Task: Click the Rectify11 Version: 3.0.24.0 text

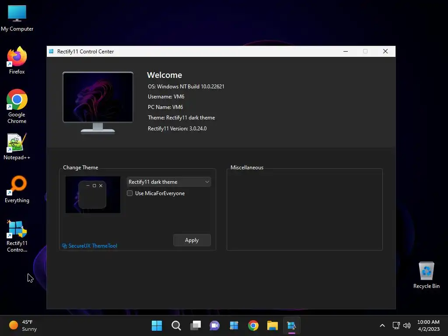Action: point(177,129)
